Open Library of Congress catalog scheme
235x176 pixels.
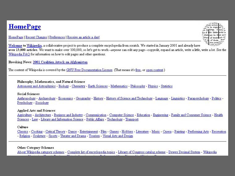click(142, 152)
